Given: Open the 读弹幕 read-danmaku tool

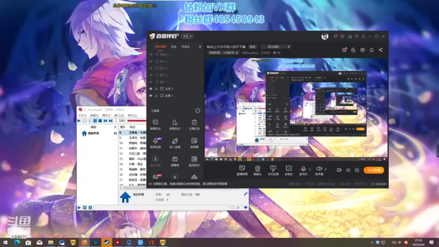Looking at the screenshot, I should click(194, 143).
